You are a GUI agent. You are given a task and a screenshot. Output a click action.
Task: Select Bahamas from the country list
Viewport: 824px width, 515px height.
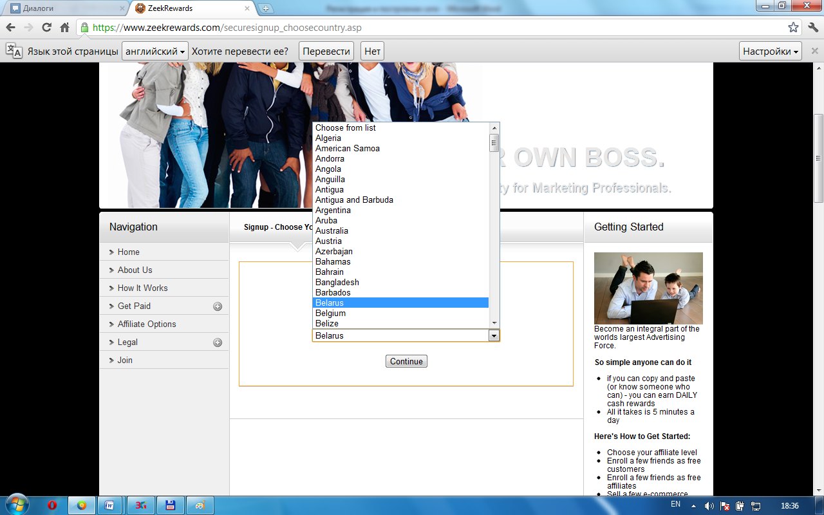coord(400,261)
